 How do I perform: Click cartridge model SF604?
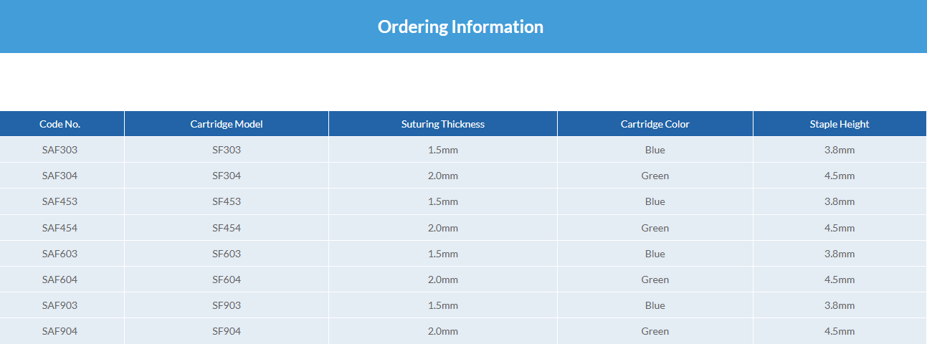tap(227, 279)
